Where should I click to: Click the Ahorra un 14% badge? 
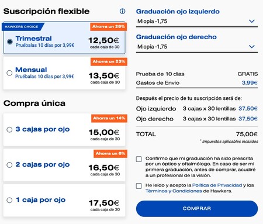[x=109, y=118]
